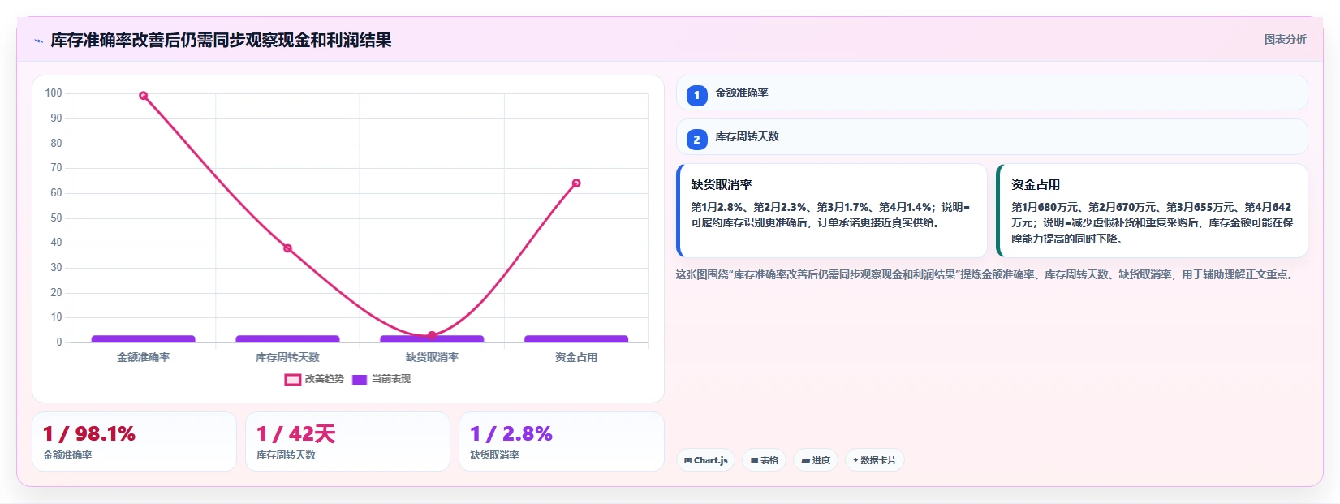Click the number 1 badge for 金额准确率
This screenshot has height=504, width=1340.
coord(697,95)
